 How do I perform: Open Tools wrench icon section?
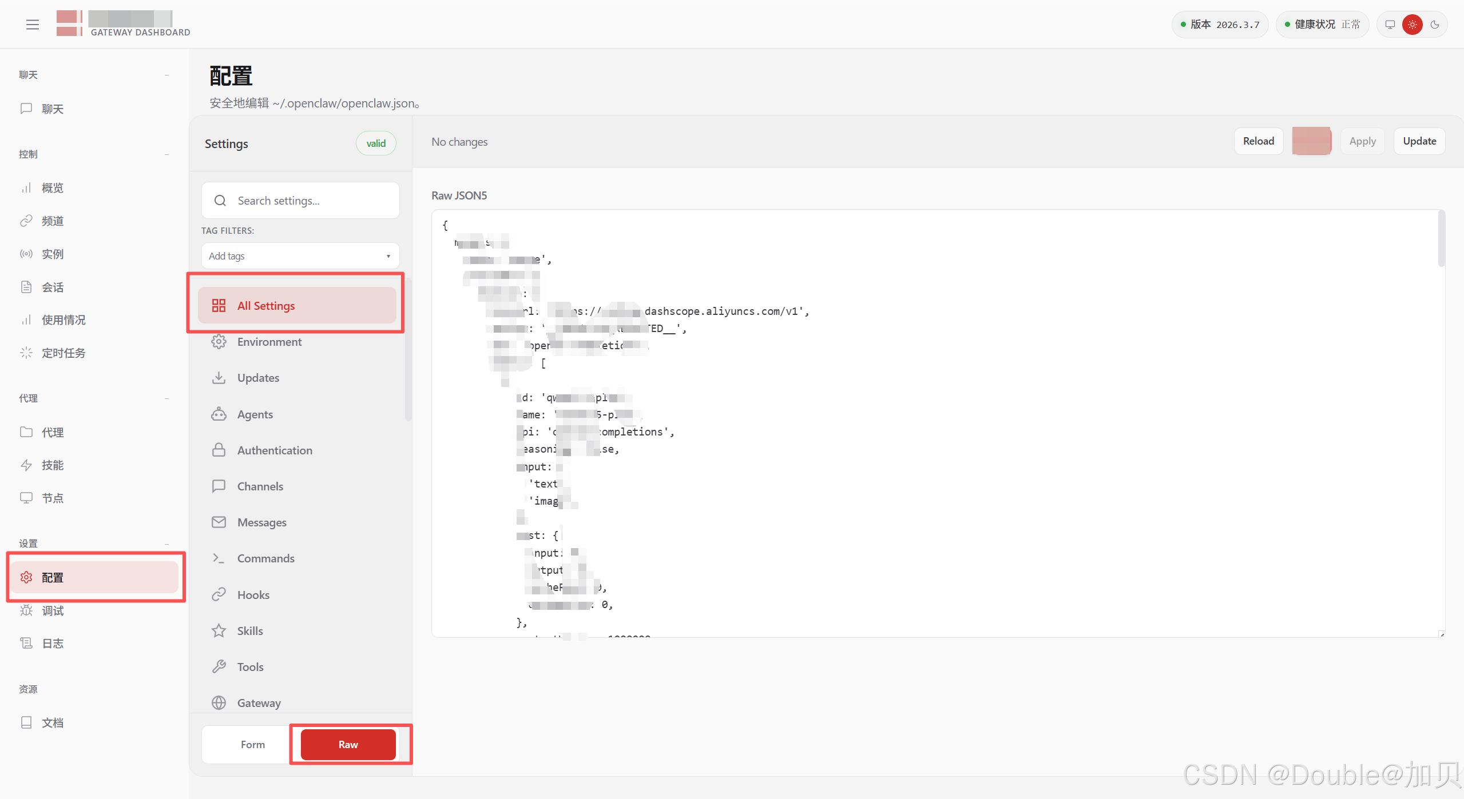coord(219,667)
